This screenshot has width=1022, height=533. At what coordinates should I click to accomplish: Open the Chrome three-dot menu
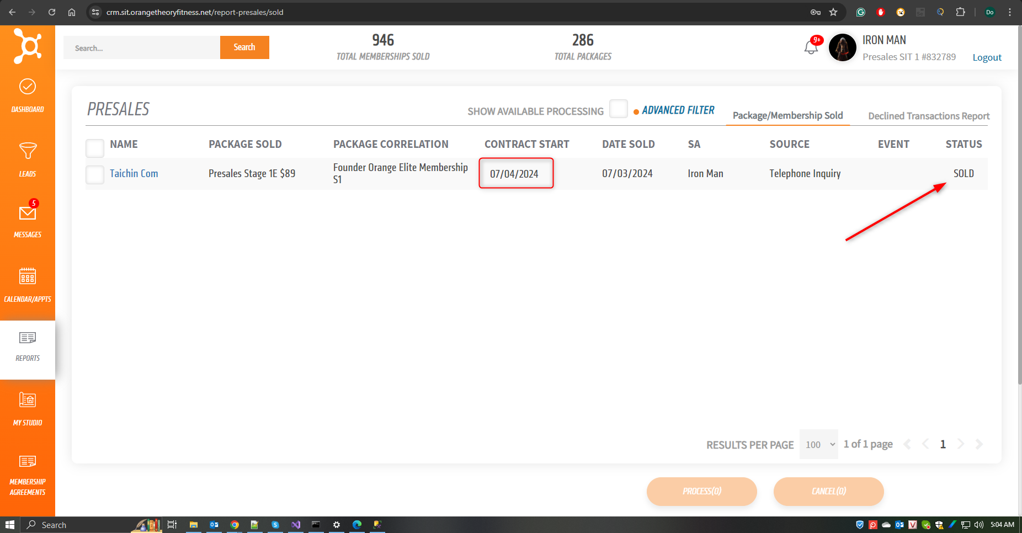tap(1010, 12)
